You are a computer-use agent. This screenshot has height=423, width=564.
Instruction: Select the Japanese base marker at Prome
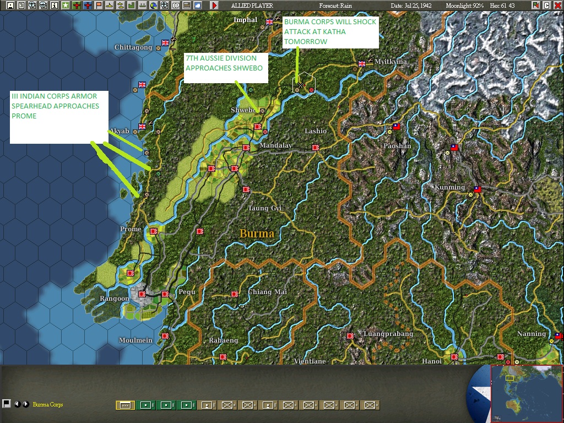click(154, 231)
